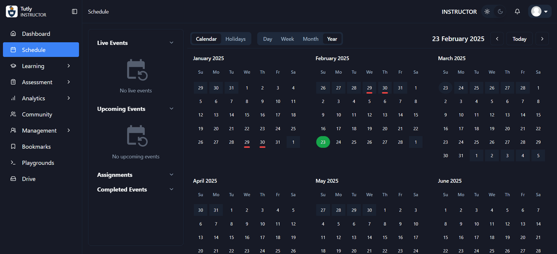Click the Bookmarks icon
This screenshot has height=254, width=557.
(13, 146)
